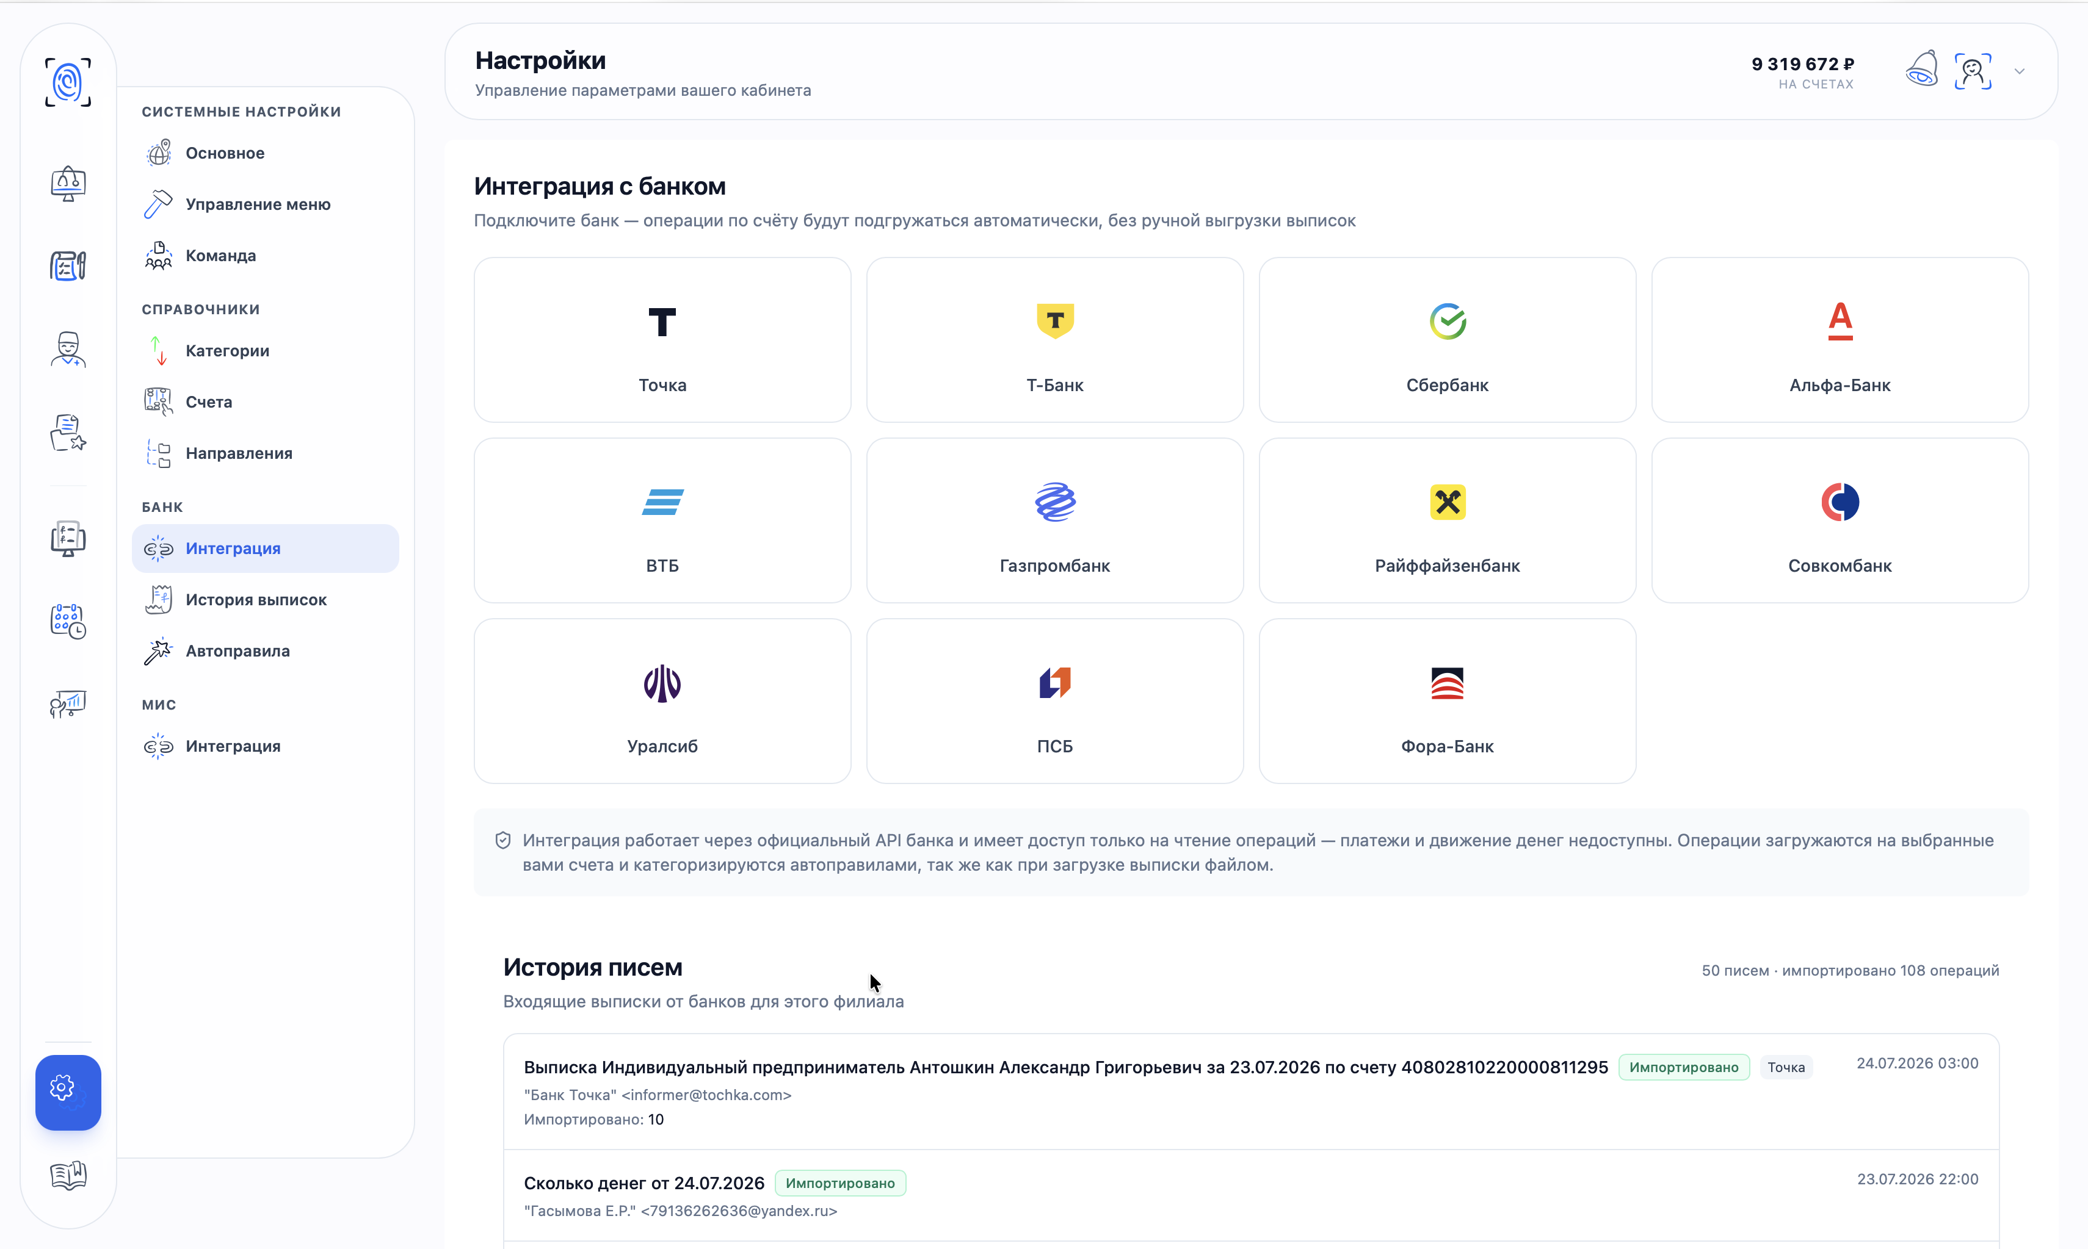The image size is (2088, 1249).
Task: Open Счета reference list
Action: [265, 402]
